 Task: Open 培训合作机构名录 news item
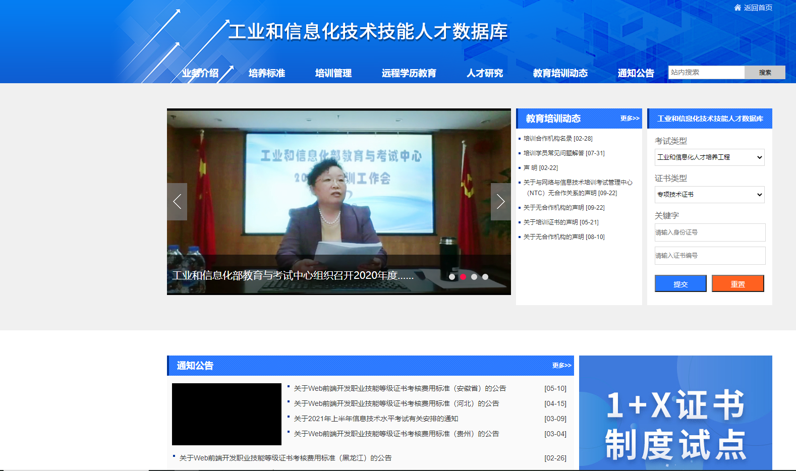point(558,138)
